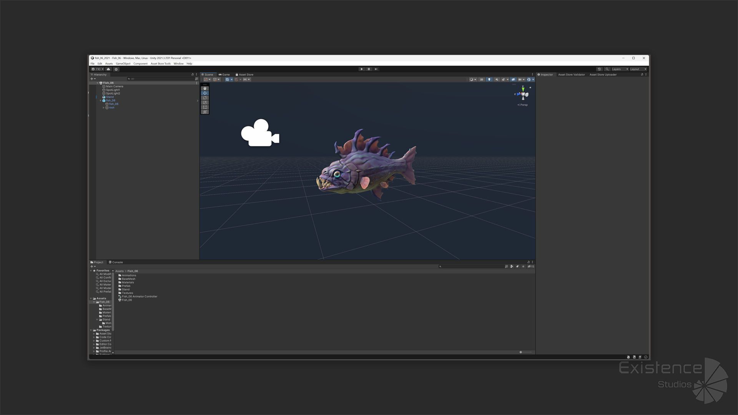This screenshot has width=738, height=415.
Task: Open the Layout dropdown
Action: (638, 69)
